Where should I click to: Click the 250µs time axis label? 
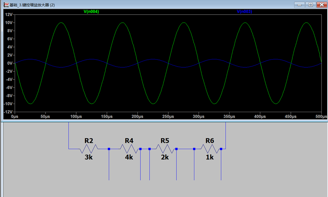pos(168,117)
